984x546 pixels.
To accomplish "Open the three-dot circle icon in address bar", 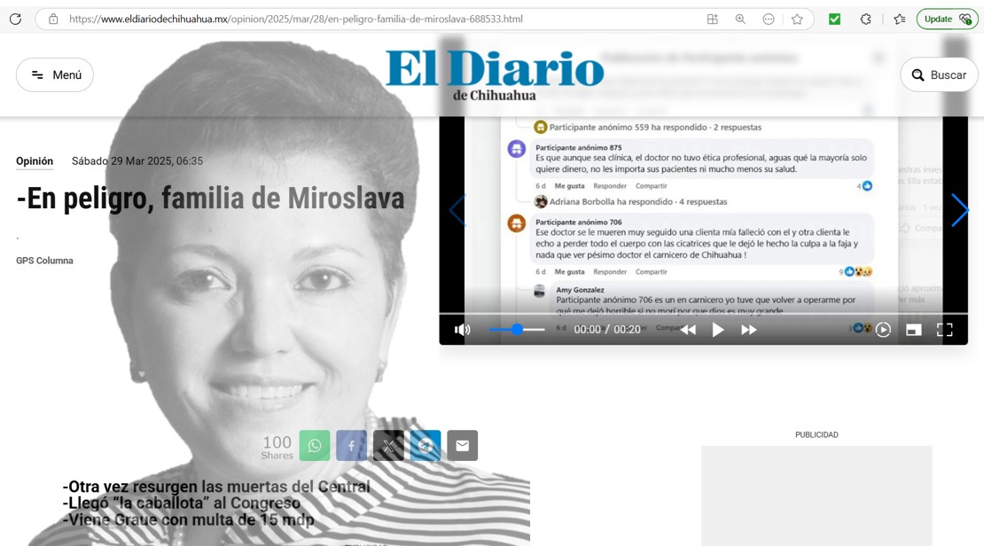I will coord(768,19).
